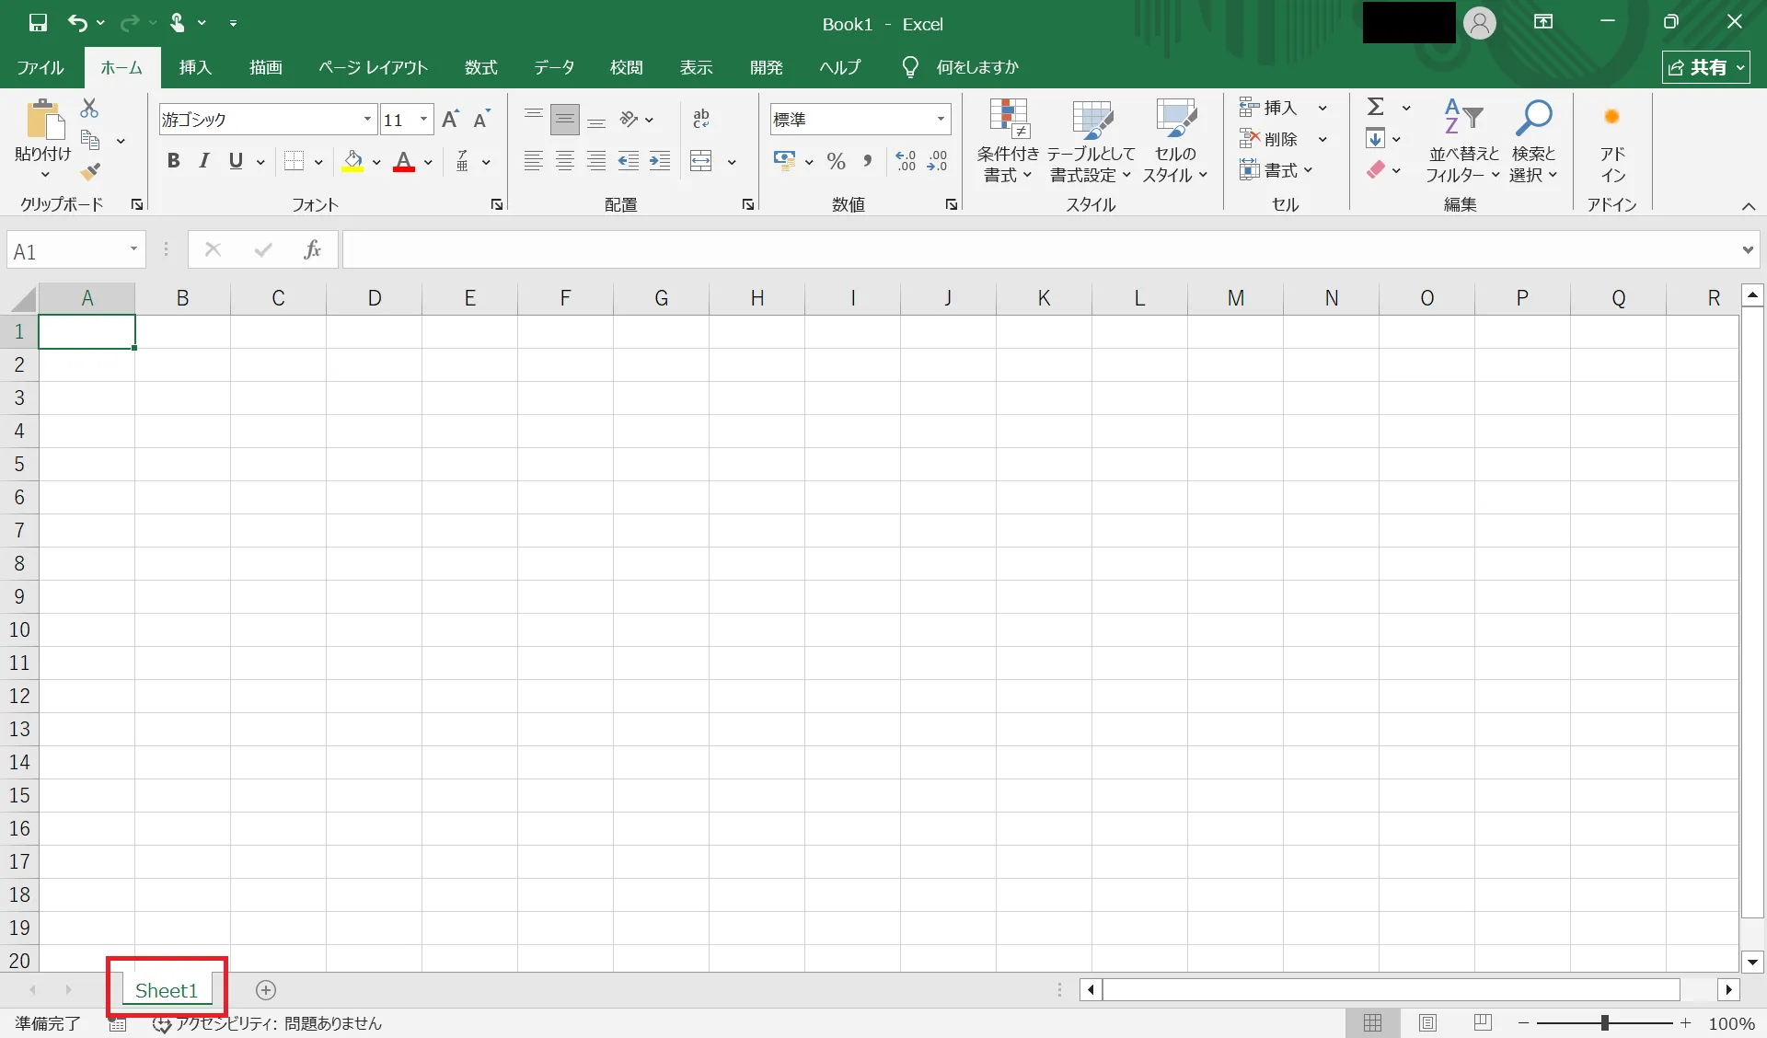Click the Increase Decimal icon
Viewport: 1767px width, 1038px height.
tap(907, 162)
